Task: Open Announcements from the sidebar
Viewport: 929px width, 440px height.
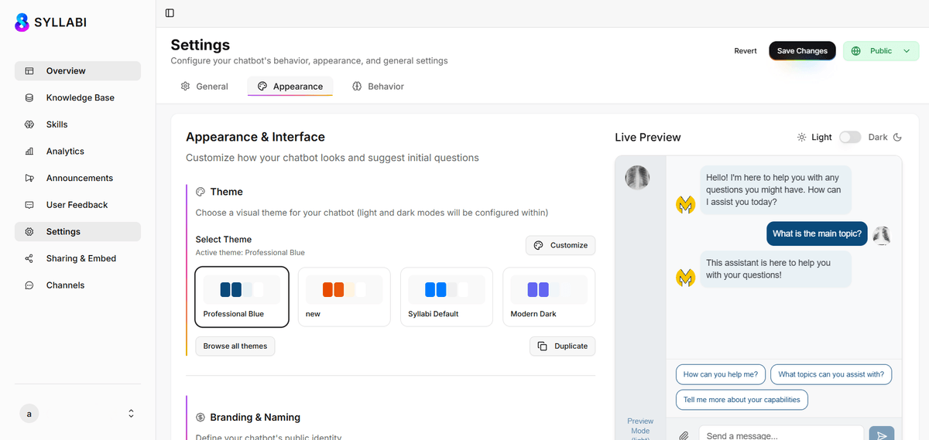Action: coord(77,178)
